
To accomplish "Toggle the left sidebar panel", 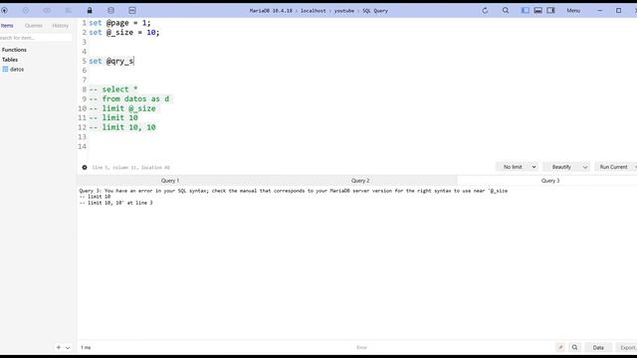I will (526, 11).
